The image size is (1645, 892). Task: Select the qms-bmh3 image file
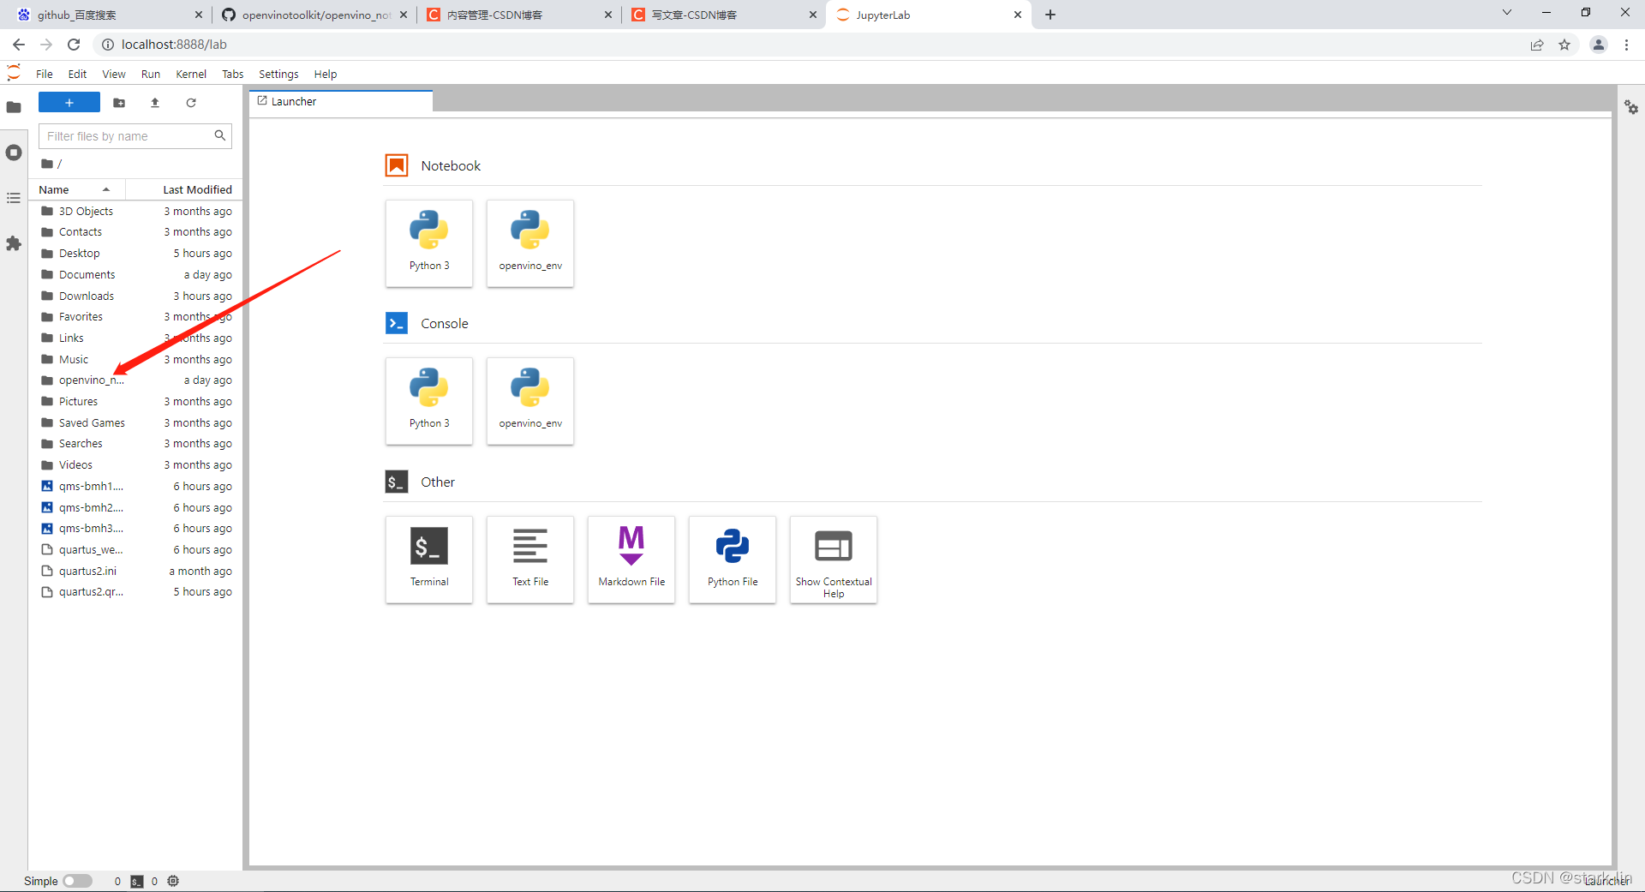pyautogui.click(x=136, y=529)
